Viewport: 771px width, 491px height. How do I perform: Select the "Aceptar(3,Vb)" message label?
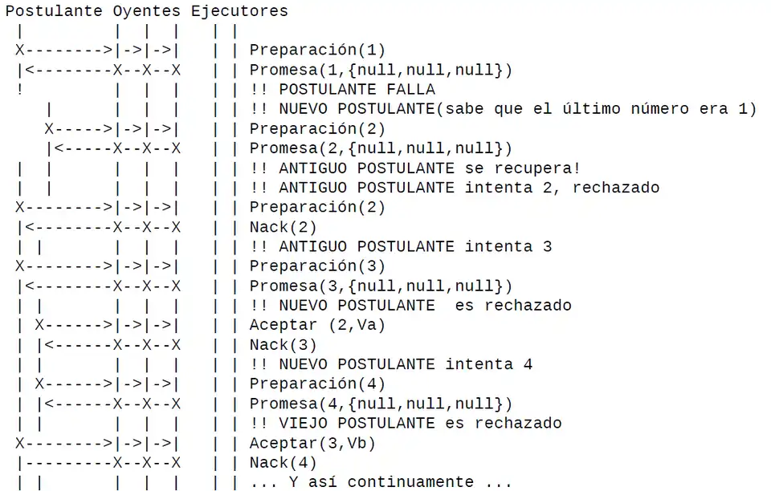[x=312, y=443]
